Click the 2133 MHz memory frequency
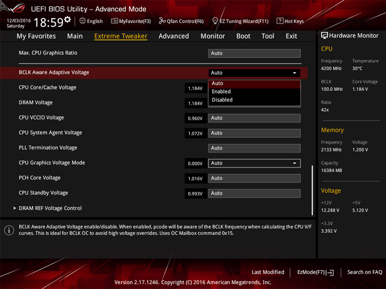The image size is (386, 289). [x=331, y=150]
